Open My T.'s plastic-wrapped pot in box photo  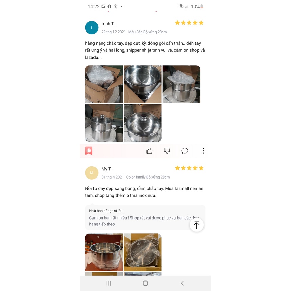point(143,252)
